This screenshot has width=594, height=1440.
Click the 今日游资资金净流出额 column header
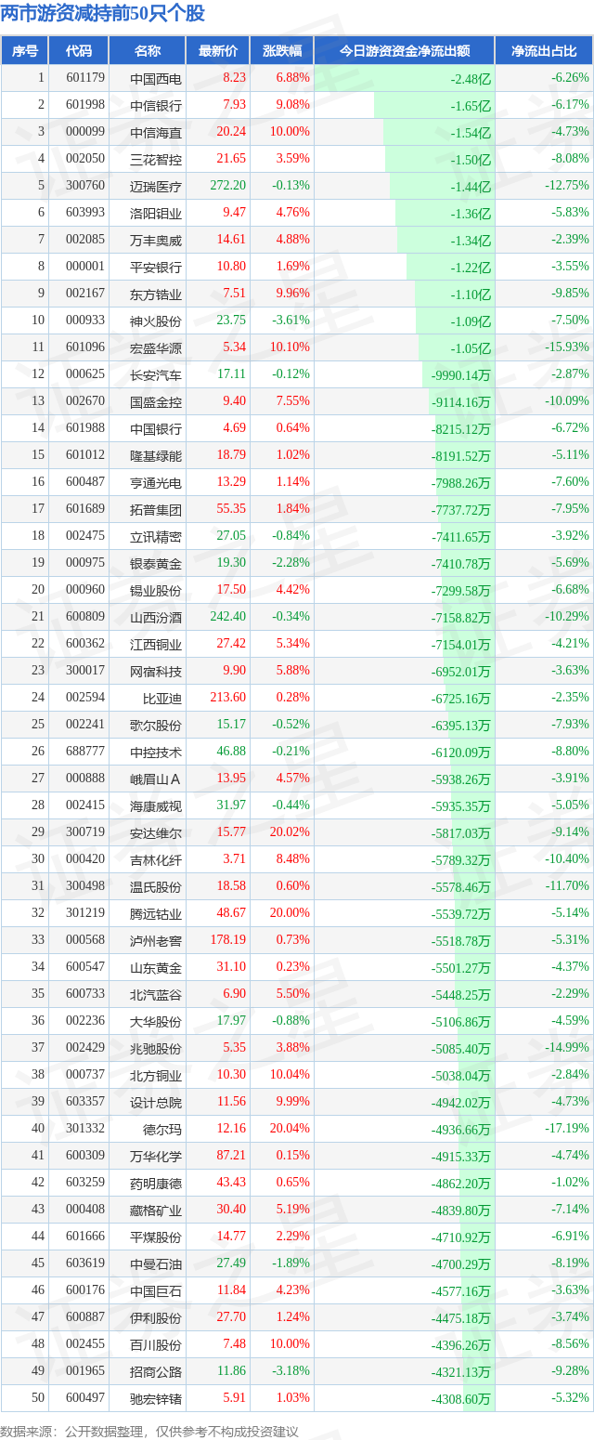405,50
